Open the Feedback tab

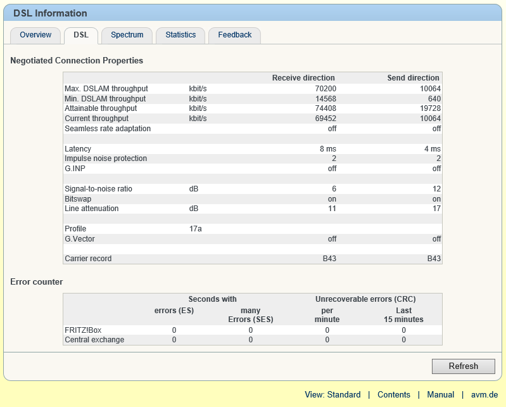[235, 35]
